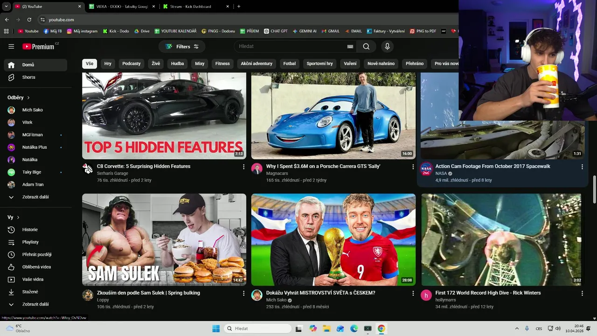
Task: Open hollymarrs channel avatar
Action: coord(426,295)
